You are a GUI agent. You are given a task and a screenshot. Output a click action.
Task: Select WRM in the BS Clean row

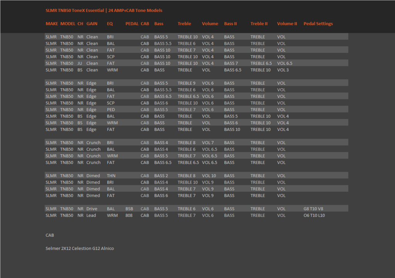tap(112, 70)
